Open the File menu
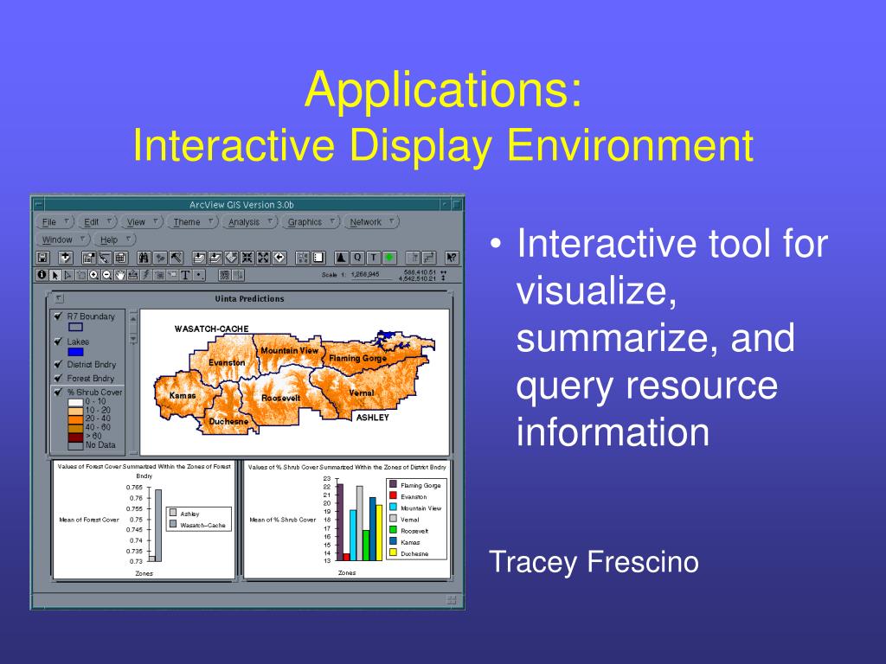Screen dimensions: 886x664 [55, 222]
